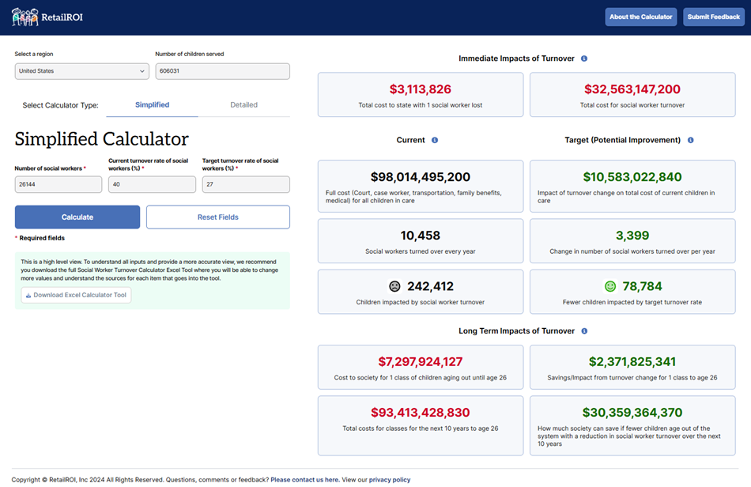Click the Reset Fields button

(x=217, y=217)
